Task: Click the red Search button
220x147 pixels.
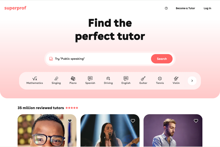Action: pyautogui.click(x=162, y=59)
